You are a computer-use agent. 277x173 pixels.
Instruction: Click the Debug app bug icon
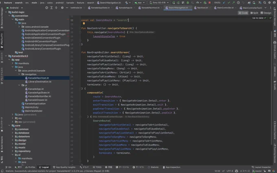click(x=188, y=3)
